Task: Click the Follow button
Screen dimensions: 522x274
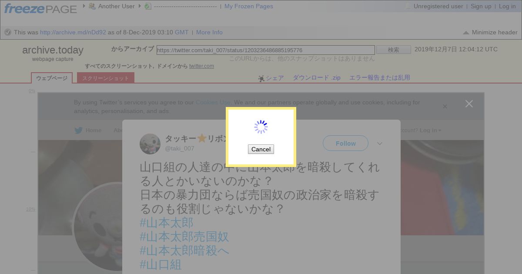Action: [x=346, y=143]
